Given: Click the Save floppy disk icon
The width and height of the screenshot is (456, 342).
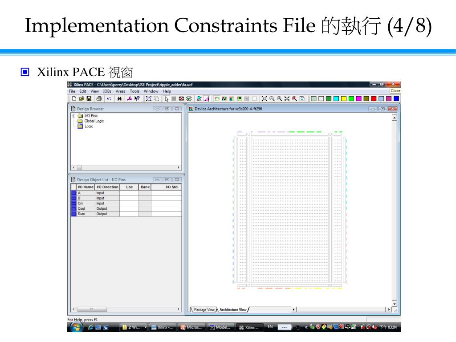Looking at the screenshot, I should (x=89, y=98).
